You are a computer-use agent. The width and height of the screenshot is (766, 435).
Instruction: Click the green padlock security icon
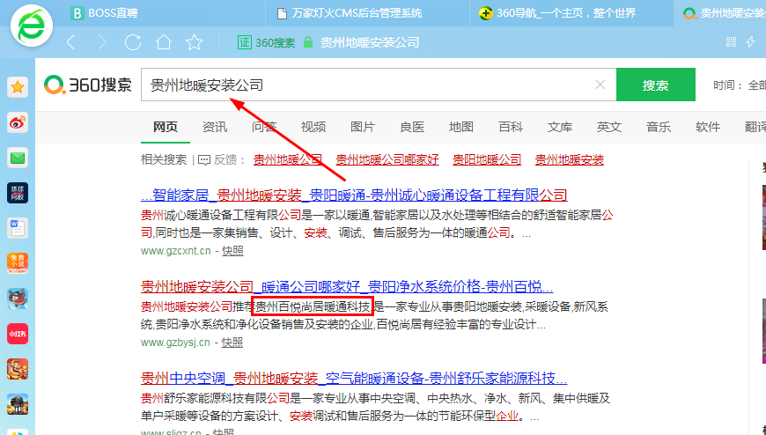[308, 42]
